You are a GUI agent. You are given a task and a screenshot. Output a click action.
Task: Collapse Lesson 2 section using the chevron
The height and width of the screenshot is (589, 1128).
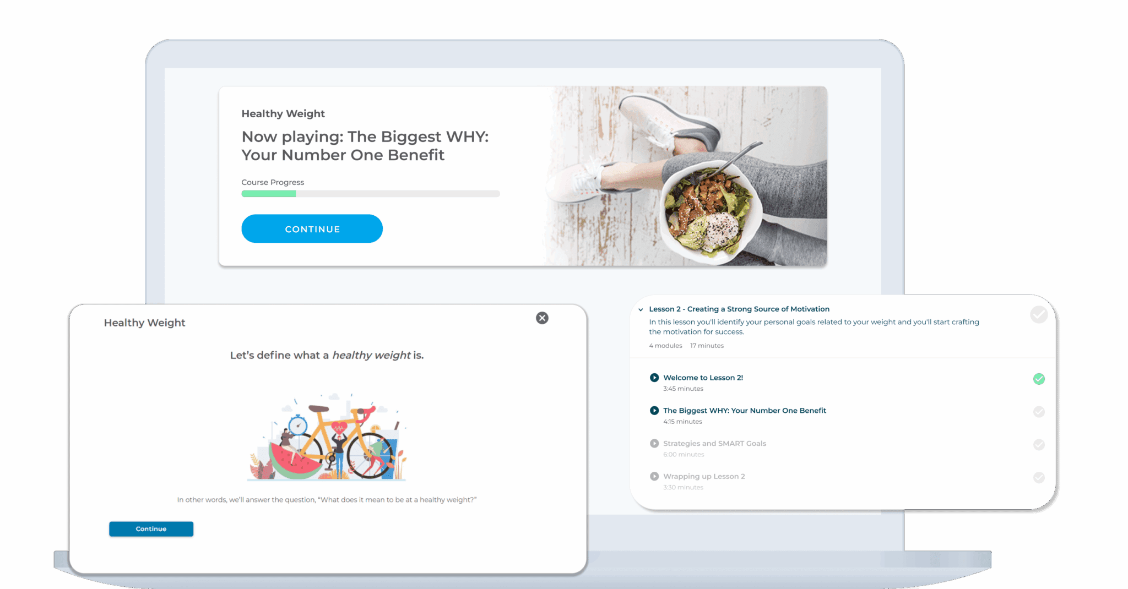[641, 310]
